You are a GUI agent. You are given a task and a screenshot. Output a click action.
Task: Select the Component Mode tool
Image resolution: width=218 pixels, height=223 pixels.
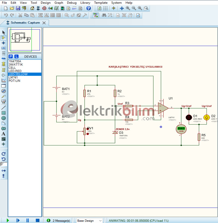point(4,38)
